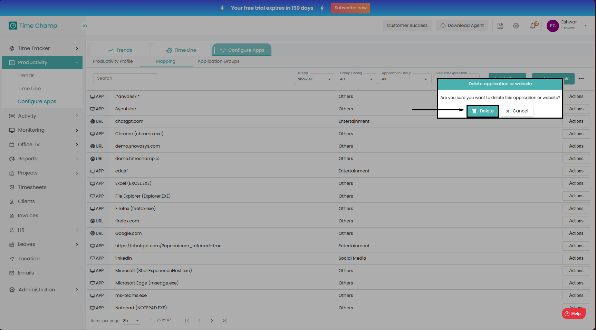Switch to the Trends tab
The height and width of the screenshot is (330, 596).
click(120, 50)
